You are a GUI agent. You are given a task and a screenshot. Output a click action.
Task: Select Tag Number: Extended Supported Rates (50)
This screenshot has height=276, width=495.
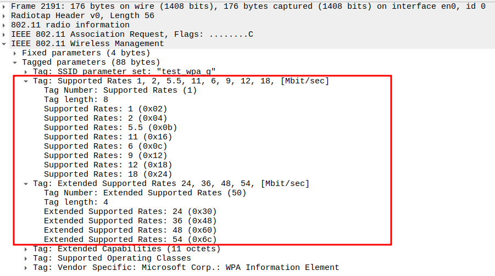145,193
